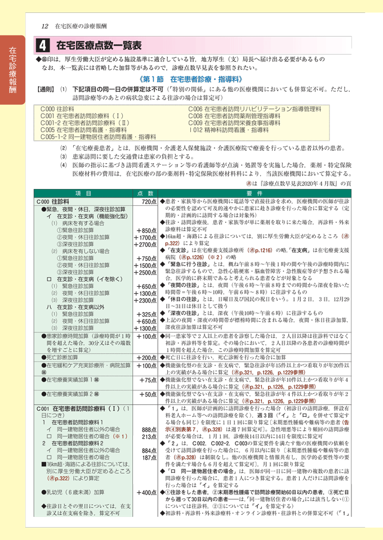Click row 'ハ 在支診・在支病以外'
Screen dimensions: 383x540
pos(75,307)
